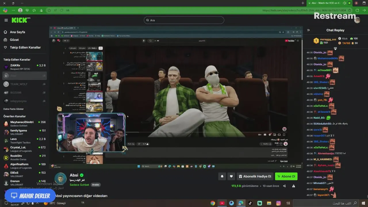Viewport: 368px width, 207px height.
Task: Open Erenon recommended channel
Action: pos(24,183)
